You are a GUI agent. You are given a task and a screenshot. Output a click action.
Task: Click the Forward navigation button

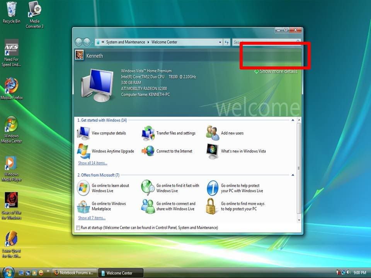[x=87, y=42]
